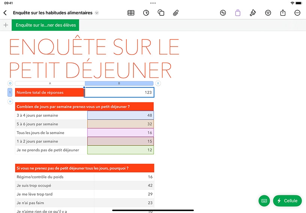
Task: Tap the table selection handle circle
Action: 10,83
